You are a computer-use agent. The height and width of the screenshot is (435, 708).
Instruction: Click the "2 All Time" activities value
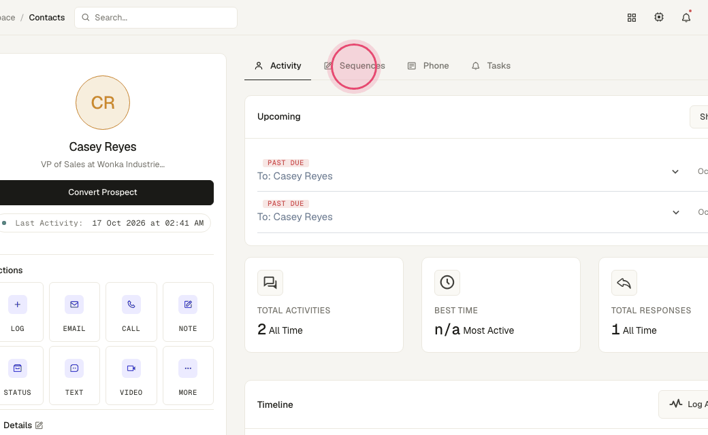pyautogui.click(x=280, y=330)
